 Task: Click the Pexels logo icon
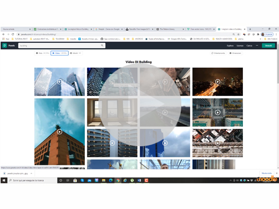(5, 45)
